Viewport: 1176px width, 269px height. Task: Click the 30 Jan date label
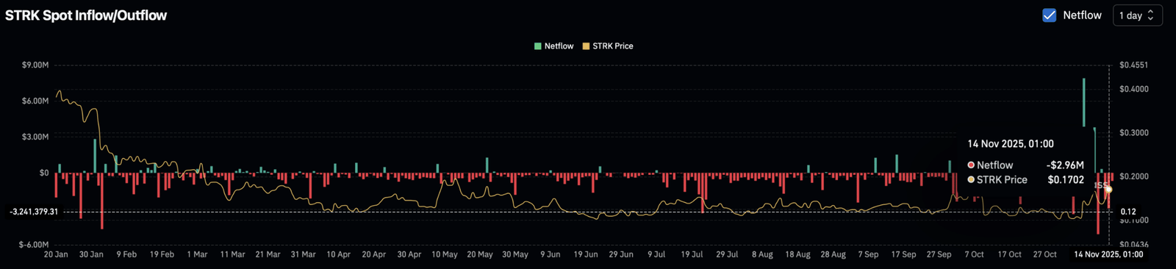tap(91, 254)
